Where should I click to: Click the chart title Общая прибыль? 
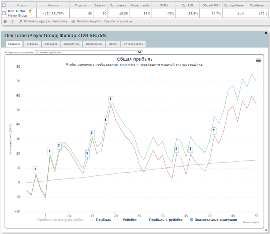pyautogui.click(x=135, y=59)
